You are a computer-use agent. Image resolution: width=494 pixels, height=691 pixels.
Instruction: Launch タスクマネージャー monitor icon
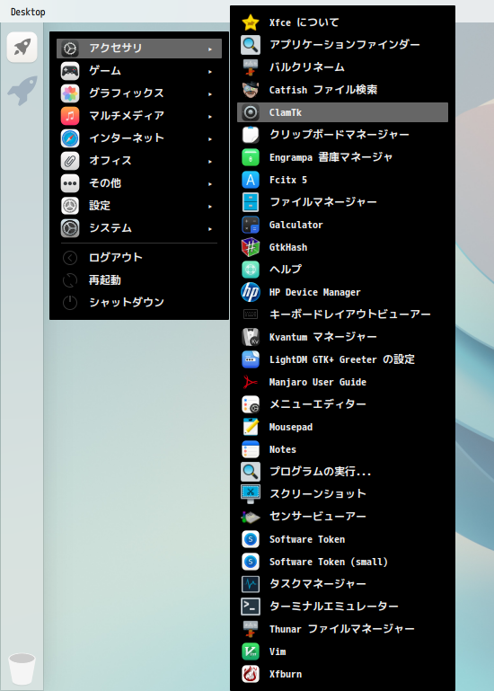click(251, 584)
